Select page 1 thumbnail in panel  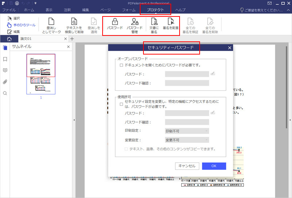[x=41, y=74]
